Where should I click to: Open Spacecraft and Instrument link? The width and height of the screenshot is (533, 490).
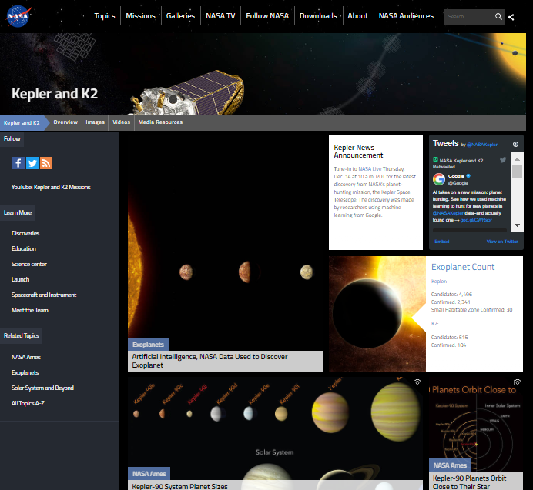pyautogui.click(x=44, y=295)
